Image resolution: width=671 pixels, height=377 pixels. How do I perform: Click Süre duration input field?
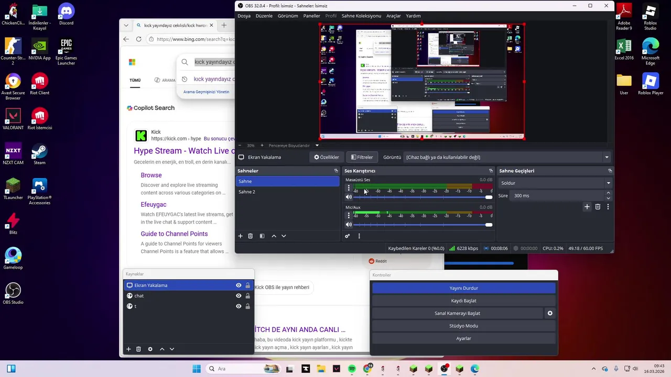[x=557, y=196]
